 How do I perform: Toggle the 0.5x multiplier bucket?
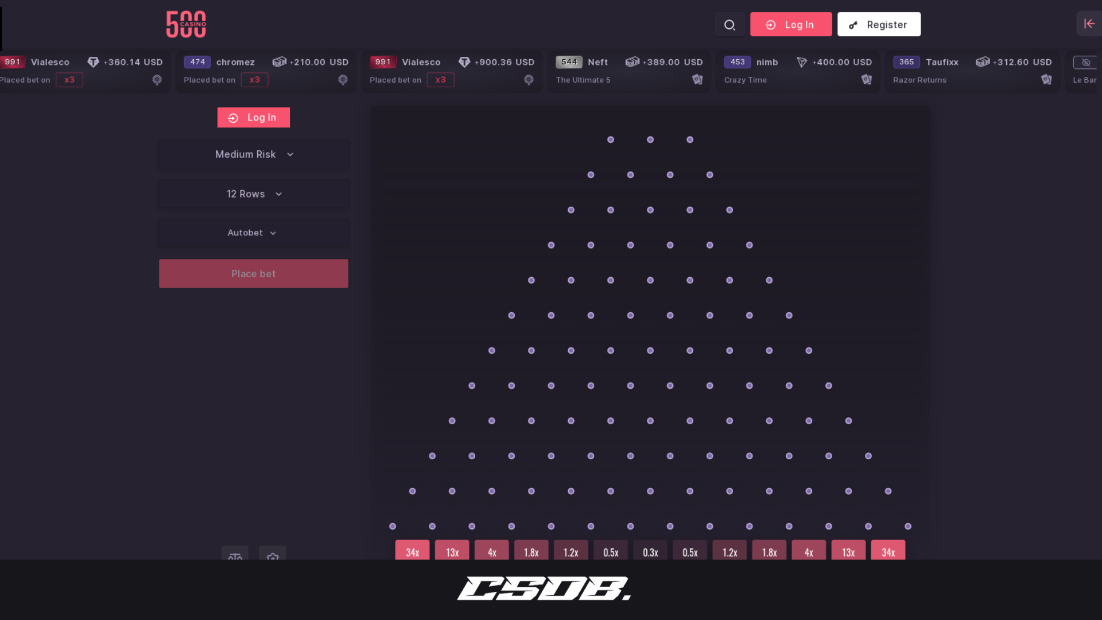611,552
